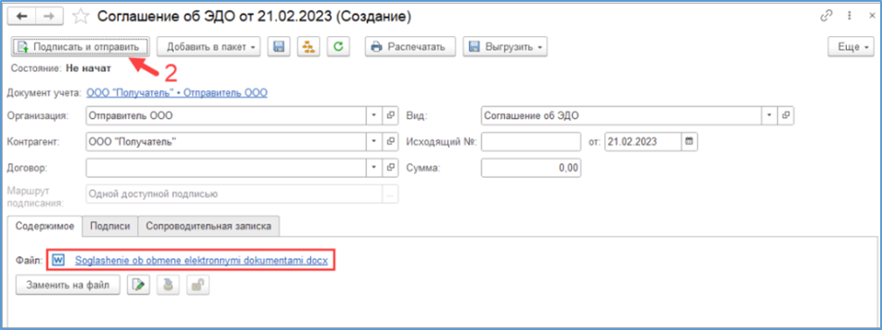Click Заменить на файл button
The height and width of the screenshot is (330, 882).
point(68,286)
